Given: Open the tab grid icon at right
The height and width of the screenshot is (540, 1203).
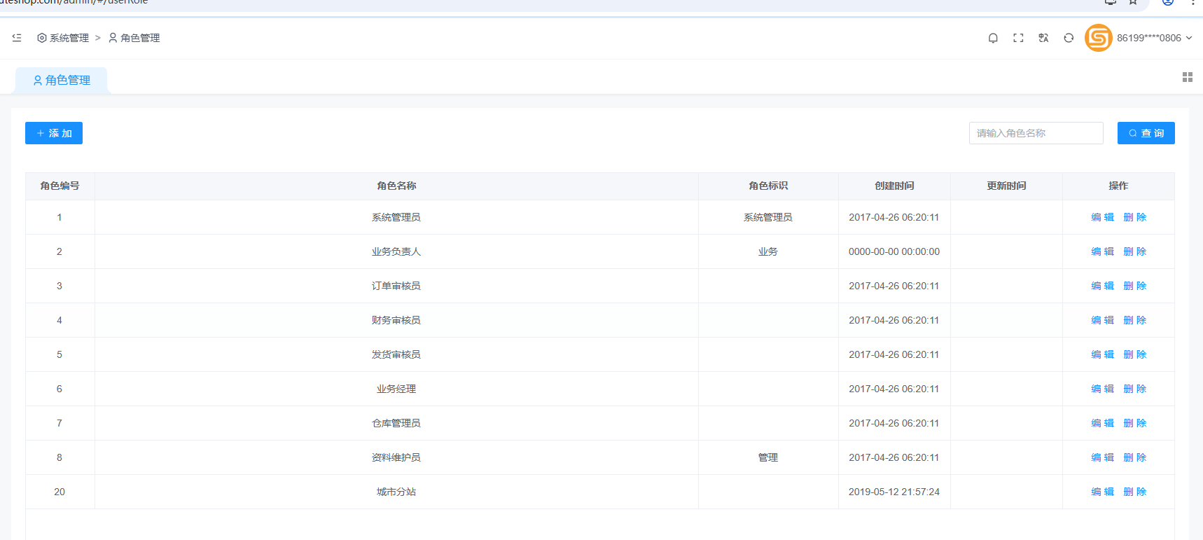Looking at the screenshot, I should click(x=1187, y=77).
